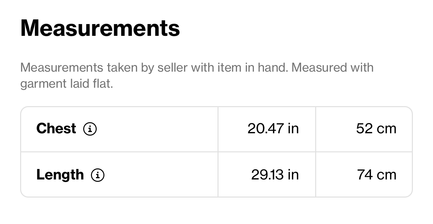Select the word 'Measured' in the description
Viewport: 433px width, 224px height.
319,68
